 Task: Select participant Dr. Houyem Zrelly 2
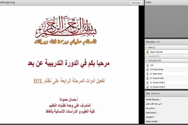coord(158,83)
